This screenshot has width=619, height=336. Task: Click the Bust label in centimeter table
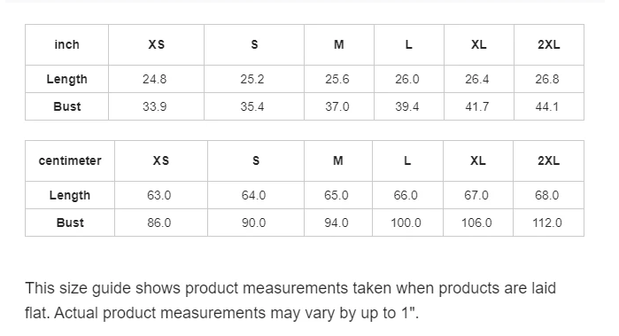pos(70,223)
